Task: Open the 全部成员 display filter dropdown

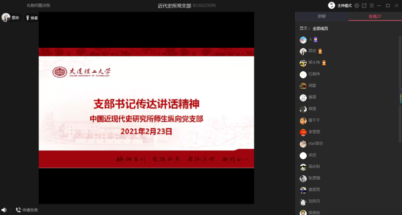Action: point(320,28)
